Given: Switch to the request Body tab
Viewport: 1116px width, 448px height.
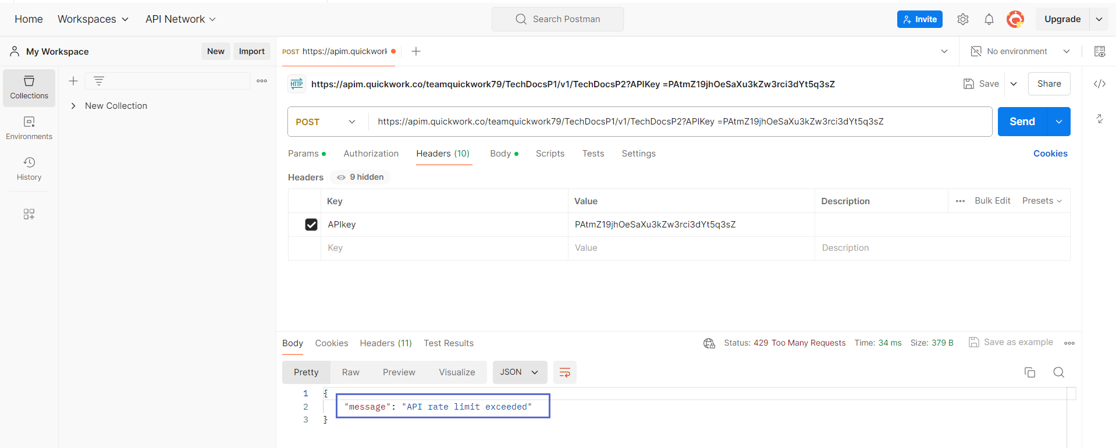Looking at the screenshot, I should 504,154.
